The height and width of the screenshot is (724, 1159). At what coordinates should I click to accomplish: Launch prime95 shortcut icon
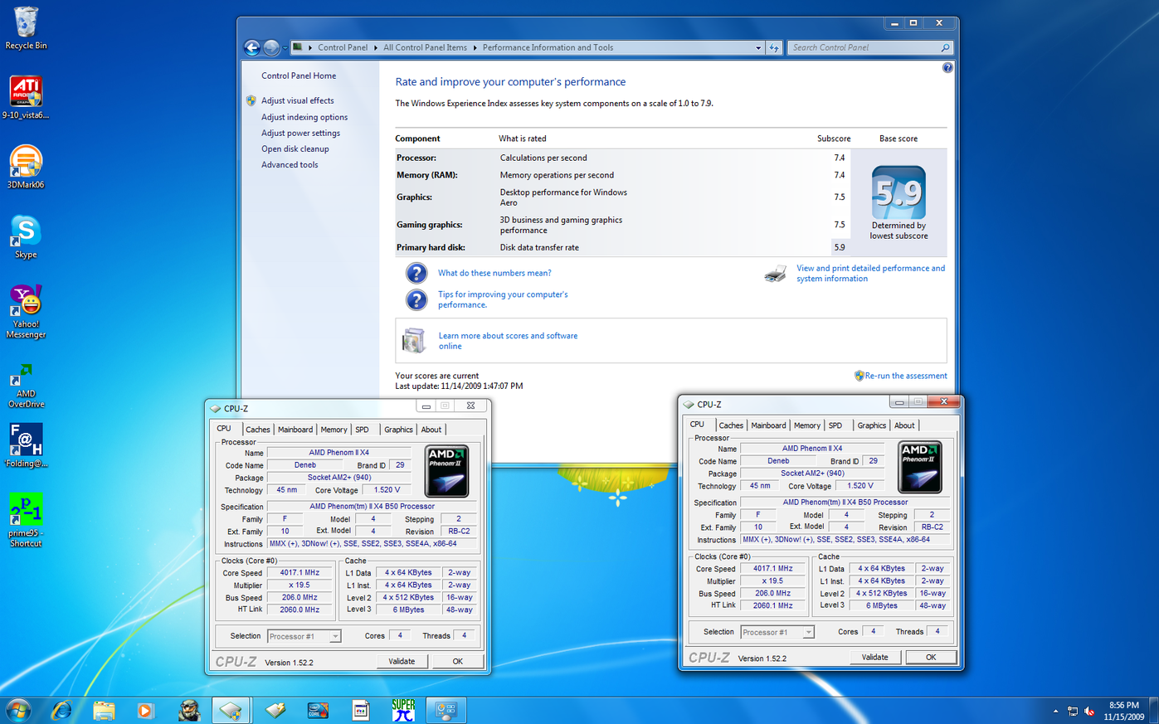[x=26, y=520]
